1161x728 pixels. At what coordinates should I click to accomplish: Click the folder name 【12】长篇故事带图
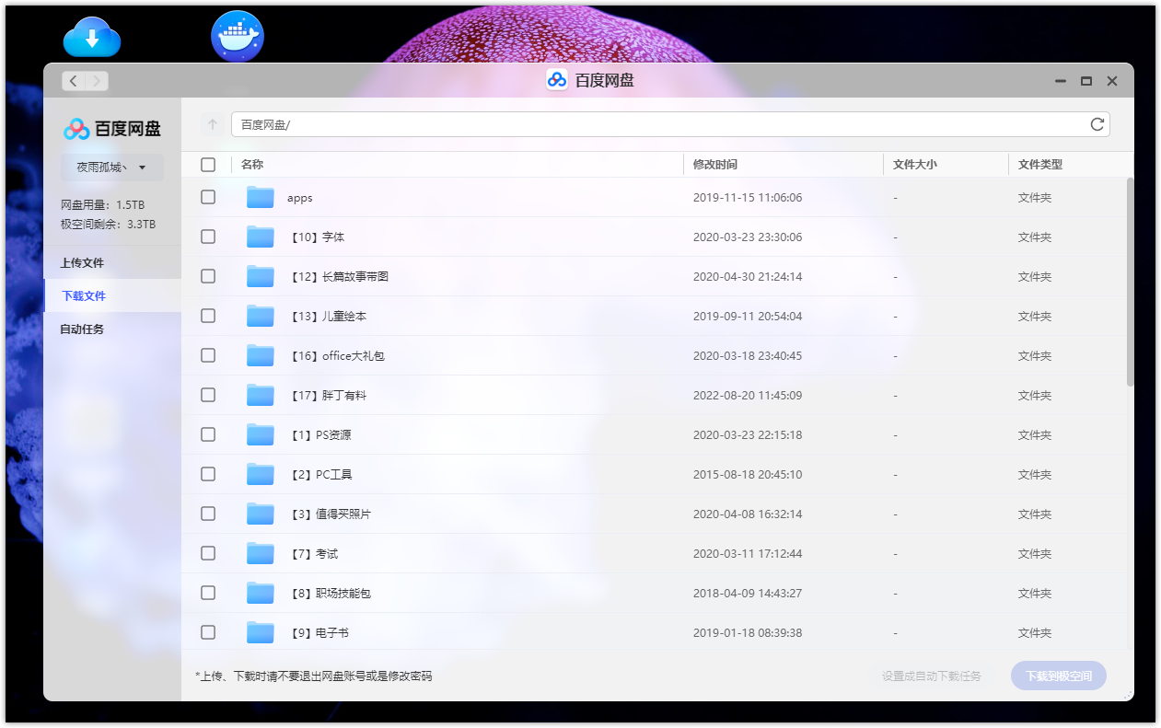coord(339,276)
